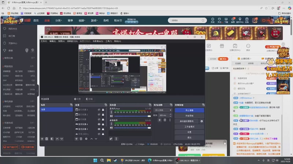293x164 pixels.
Task: Move source up in Sources dock
Action: (92, 139)
